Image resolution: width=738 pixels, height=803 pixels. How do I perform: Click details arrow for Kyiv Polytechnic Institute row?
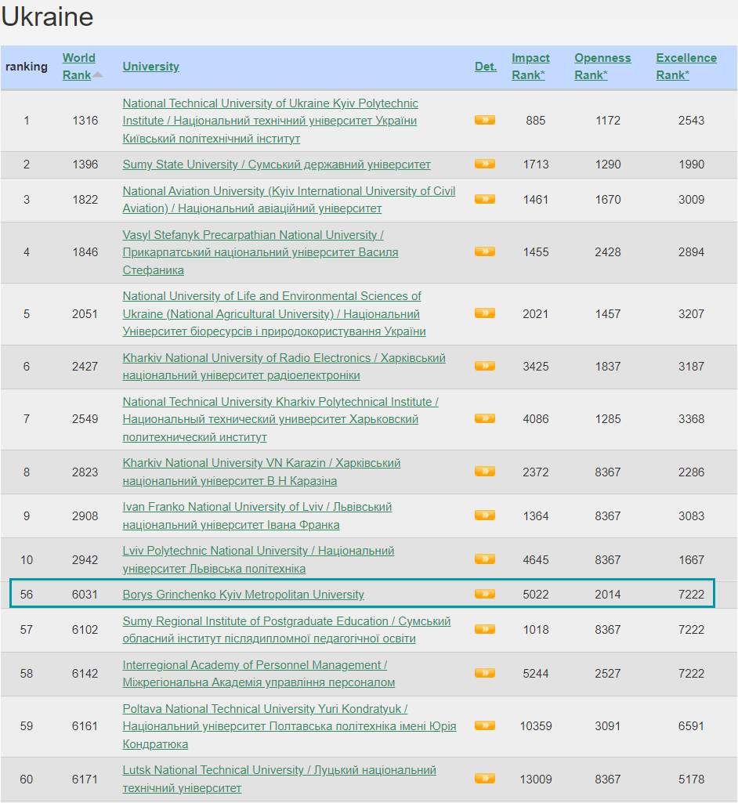pos(484,121)
